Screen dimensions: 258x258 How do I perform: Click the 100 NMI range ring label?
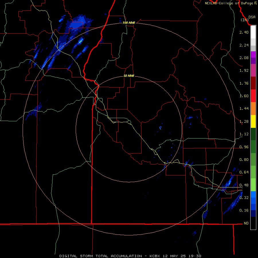tap(129, 23)
